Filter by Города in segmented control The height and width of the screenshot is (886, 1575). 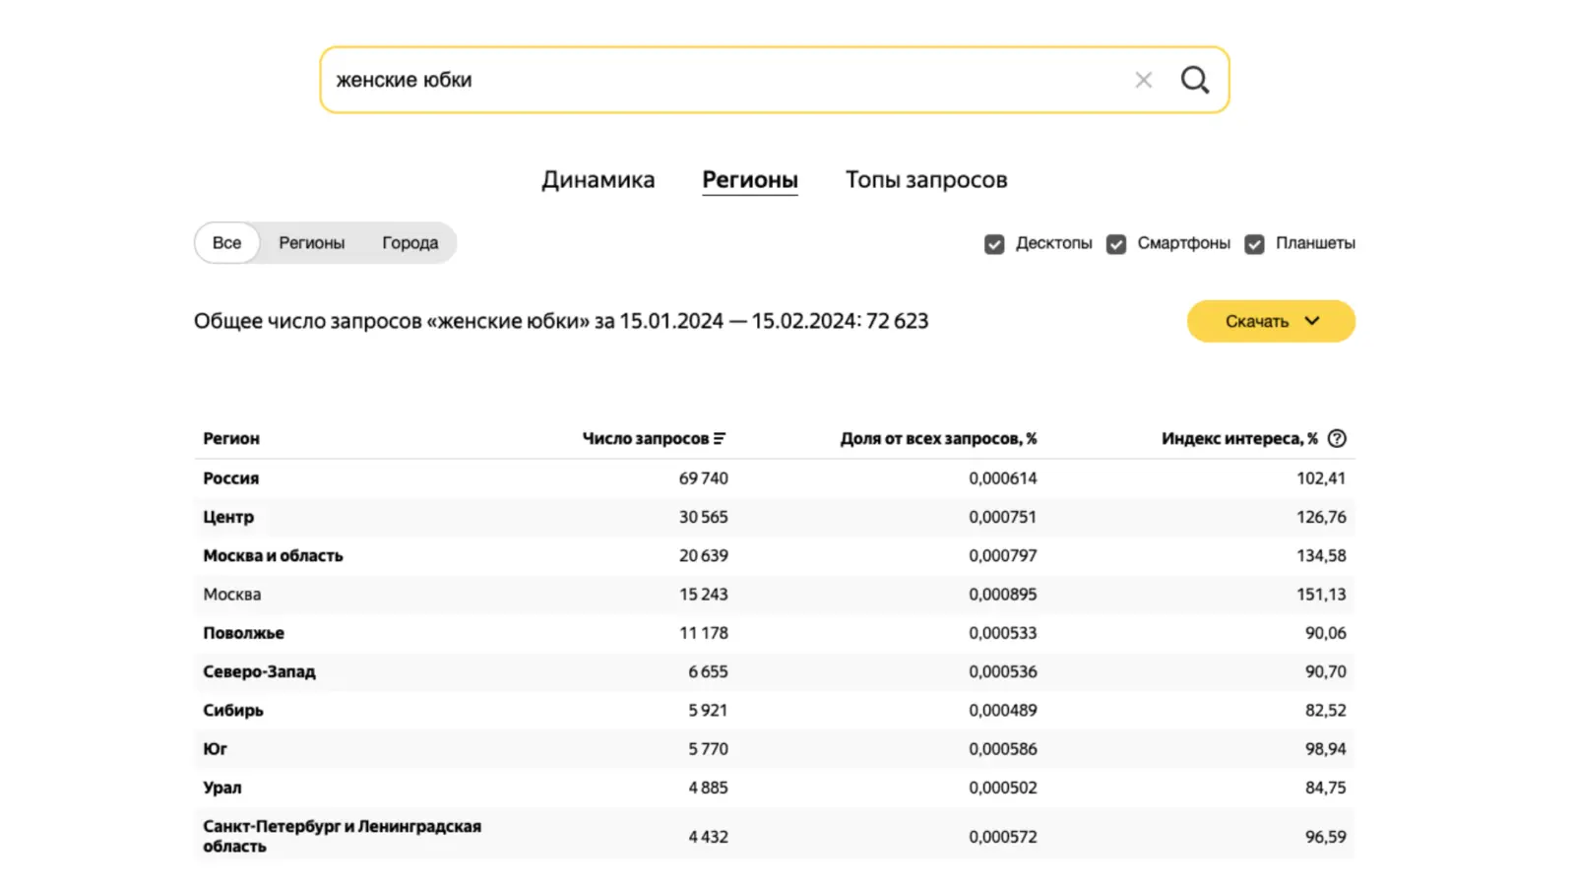(409, 243)
